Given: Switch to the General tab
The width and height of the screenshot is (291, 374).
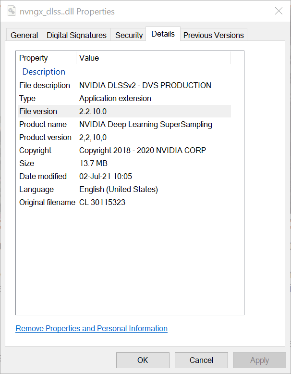Looking at the screenshot, I should click(24, 35).
